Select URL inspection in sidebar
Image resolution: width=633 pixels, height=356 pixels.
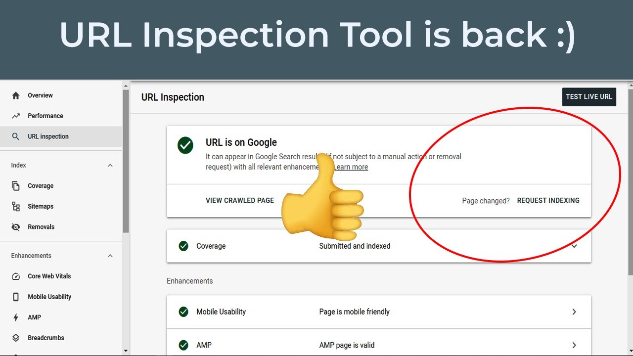coord(61,136)
